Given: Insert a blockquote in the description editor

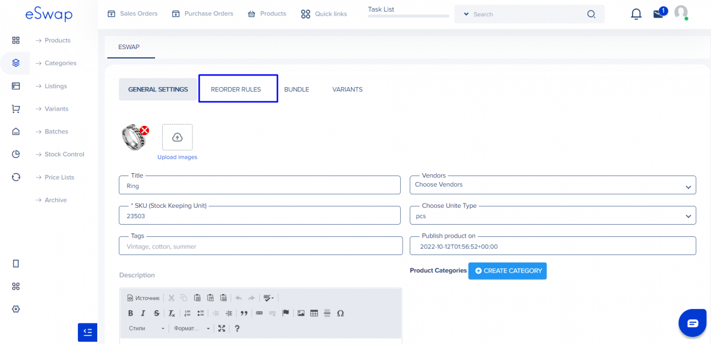Looking at the screenshot, I should (245, 313).
